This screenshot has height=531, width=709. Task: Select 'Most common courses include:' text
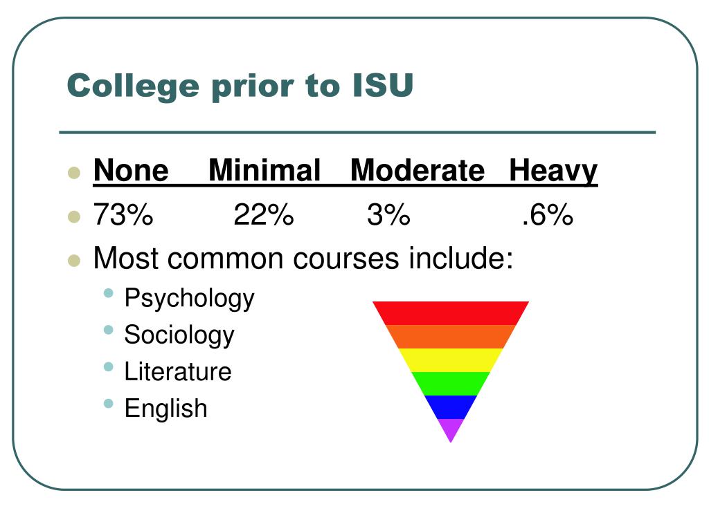click(x=303, y=259)
